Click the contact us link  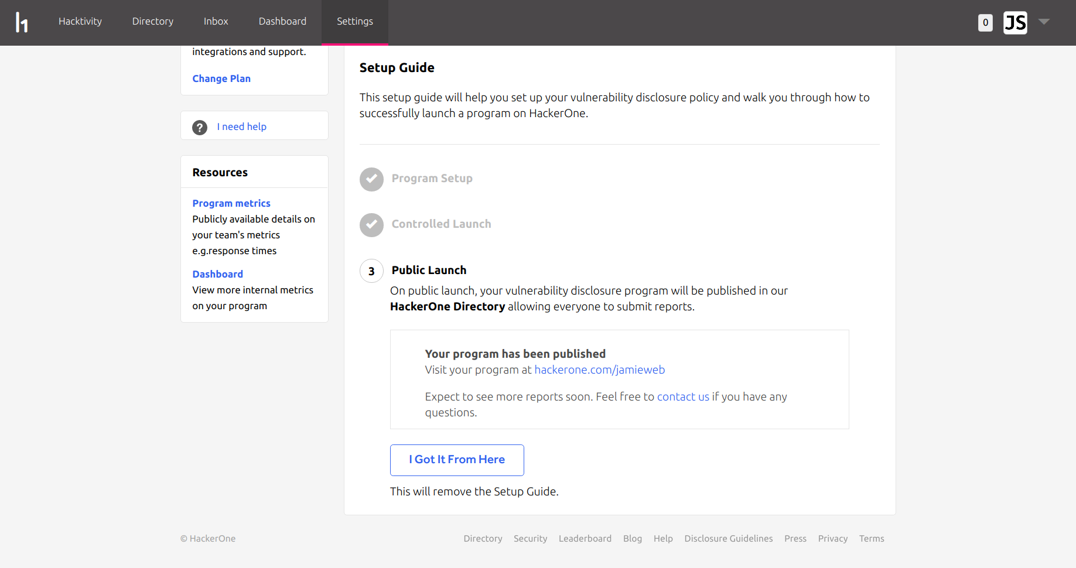click(683, 396)
